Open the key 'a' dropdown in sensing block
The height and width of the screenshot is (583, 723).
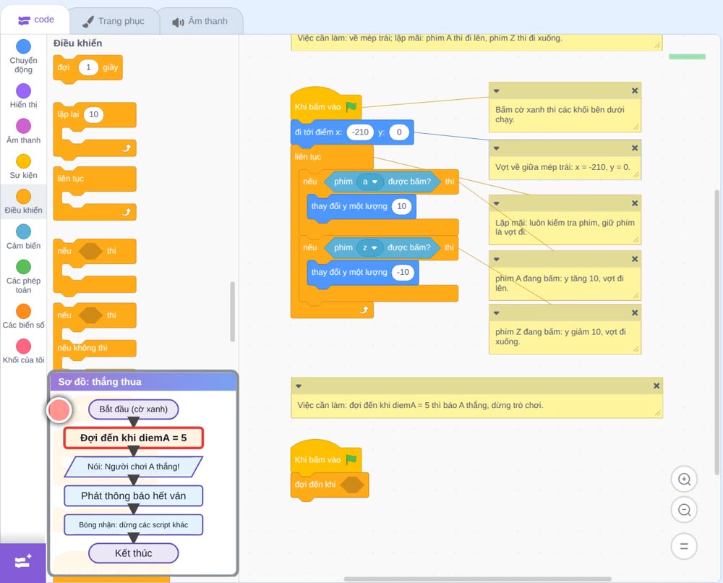click(x=370, y=182)
